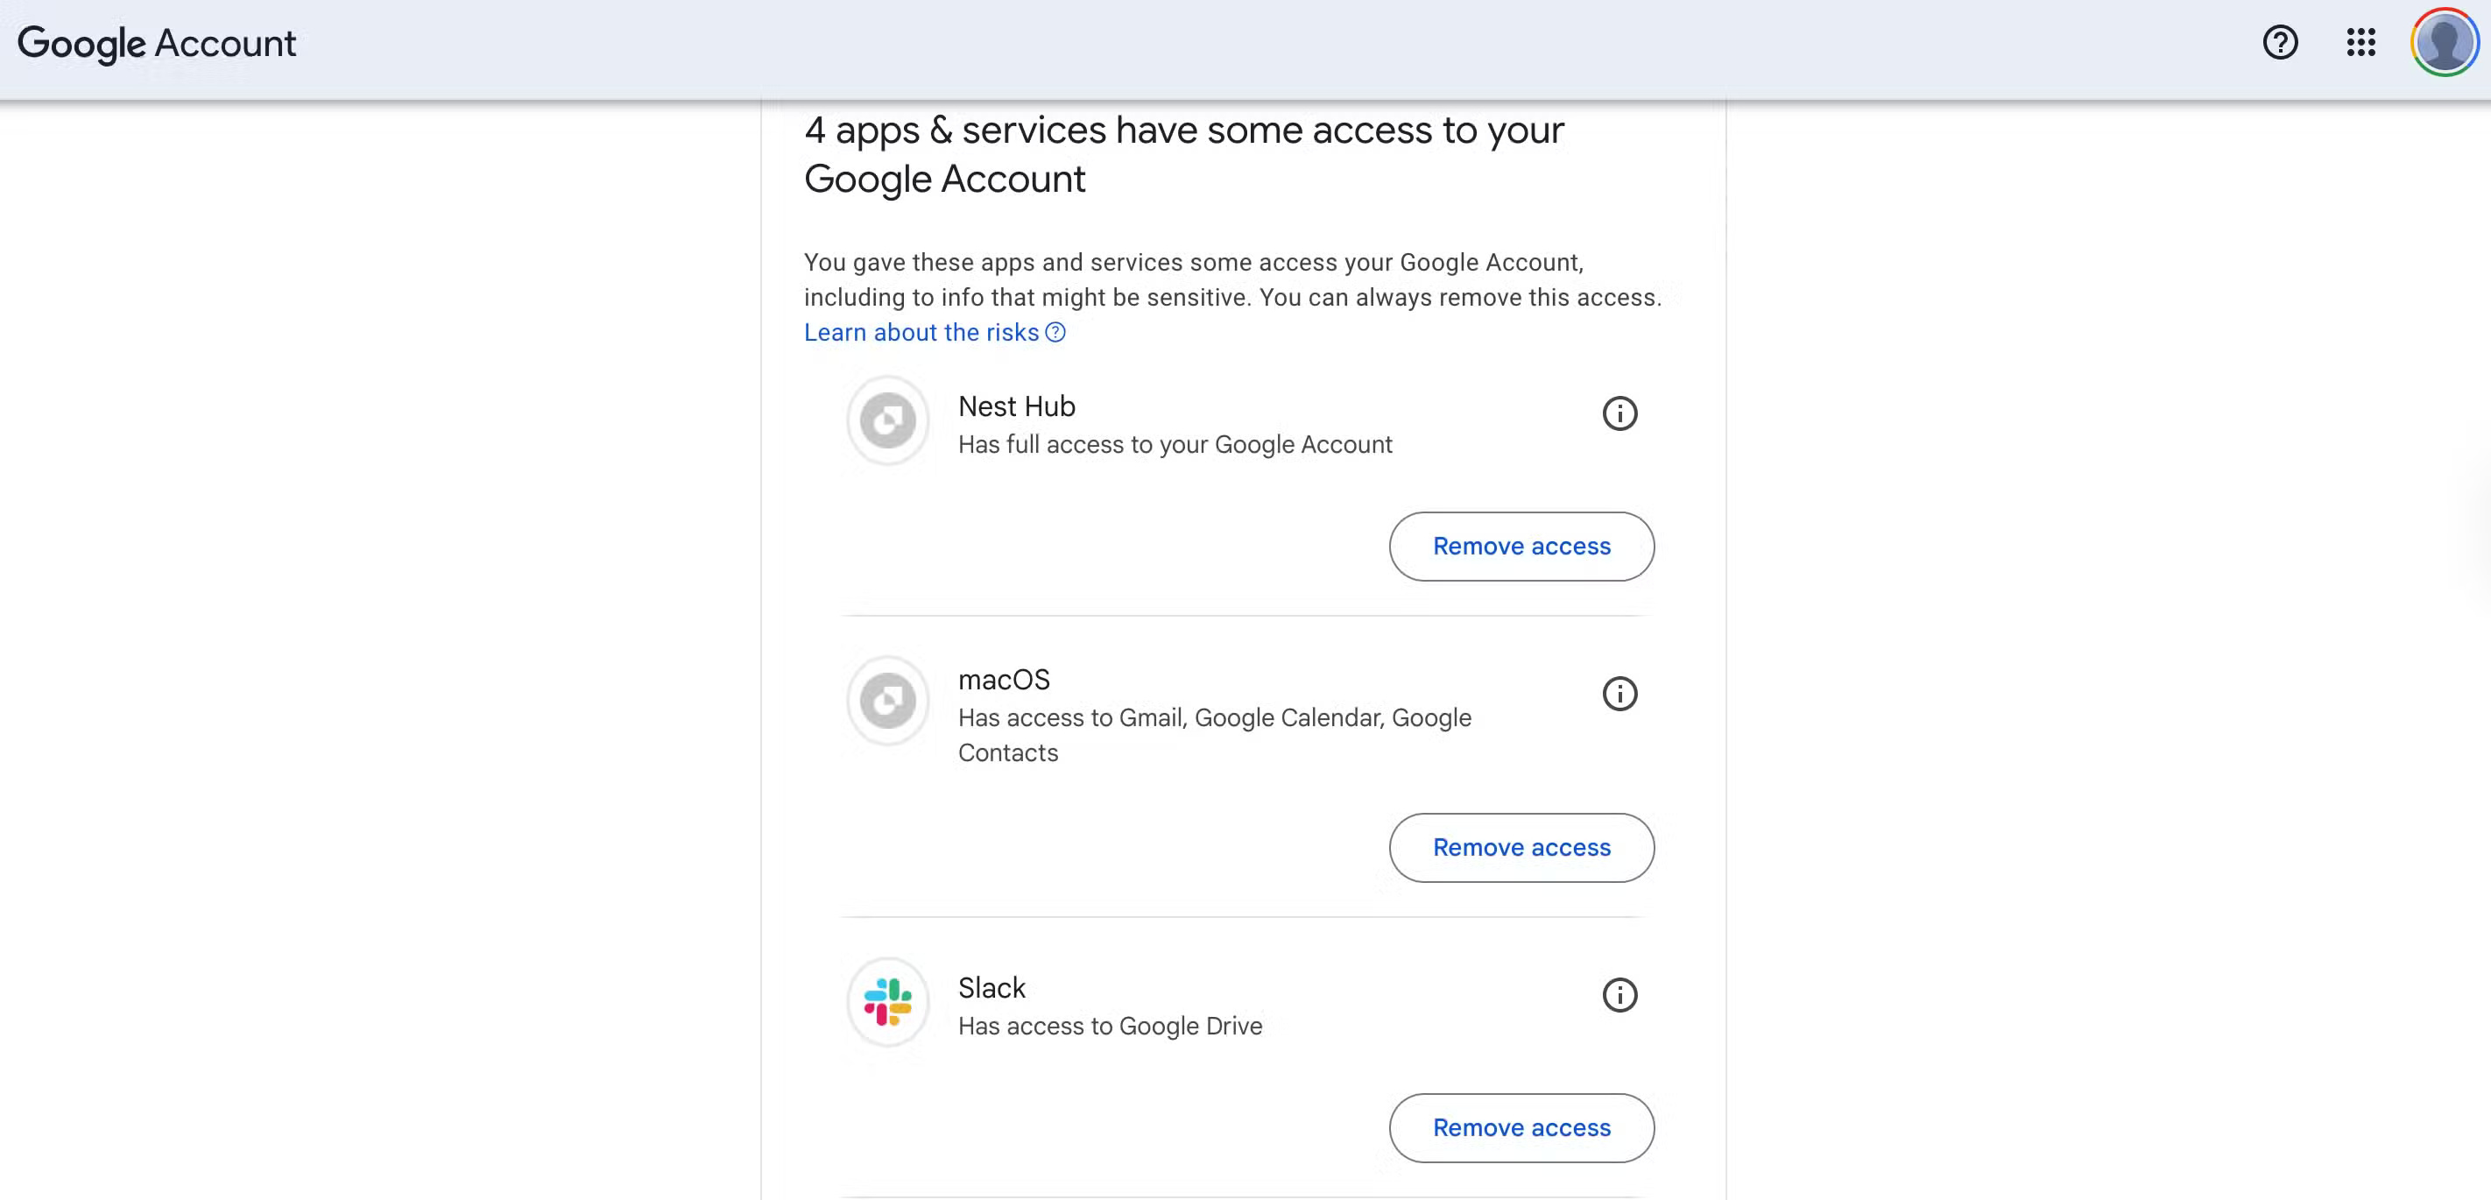
Task: Click the help icon beside Learn about the risks
Action: 1054,333
